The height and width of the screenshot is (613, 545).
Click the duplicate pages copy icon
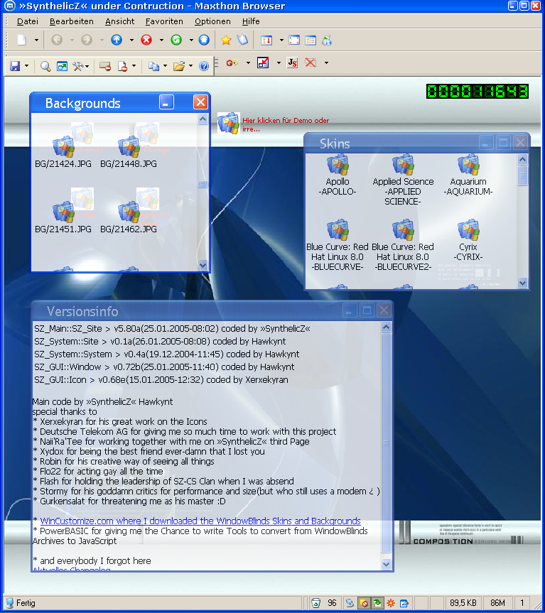tap(153, 67)
